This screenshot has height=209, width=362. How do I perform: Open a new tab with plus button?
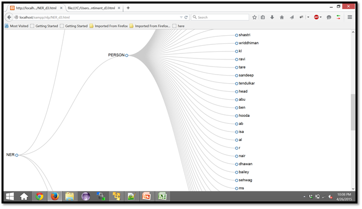(128, 8)
